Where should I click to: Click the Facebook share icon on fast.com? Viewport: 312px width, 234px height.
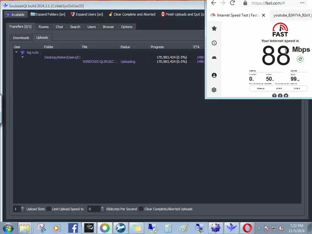point(280,96)
